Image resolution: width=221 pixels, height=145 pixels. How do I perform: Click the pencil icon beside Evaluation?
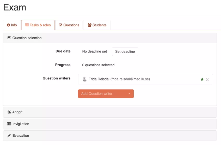pos(9,136)
